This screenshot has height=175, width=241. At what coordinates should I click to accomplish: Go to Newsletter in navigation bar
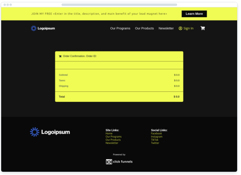166,29
